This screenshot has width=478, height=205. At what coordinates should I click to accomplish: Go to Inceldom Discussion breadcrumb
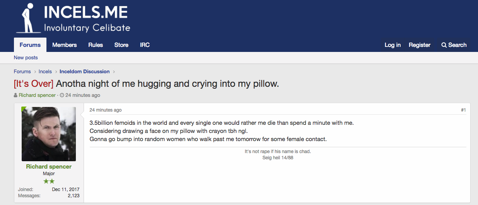tap(84, 72)
